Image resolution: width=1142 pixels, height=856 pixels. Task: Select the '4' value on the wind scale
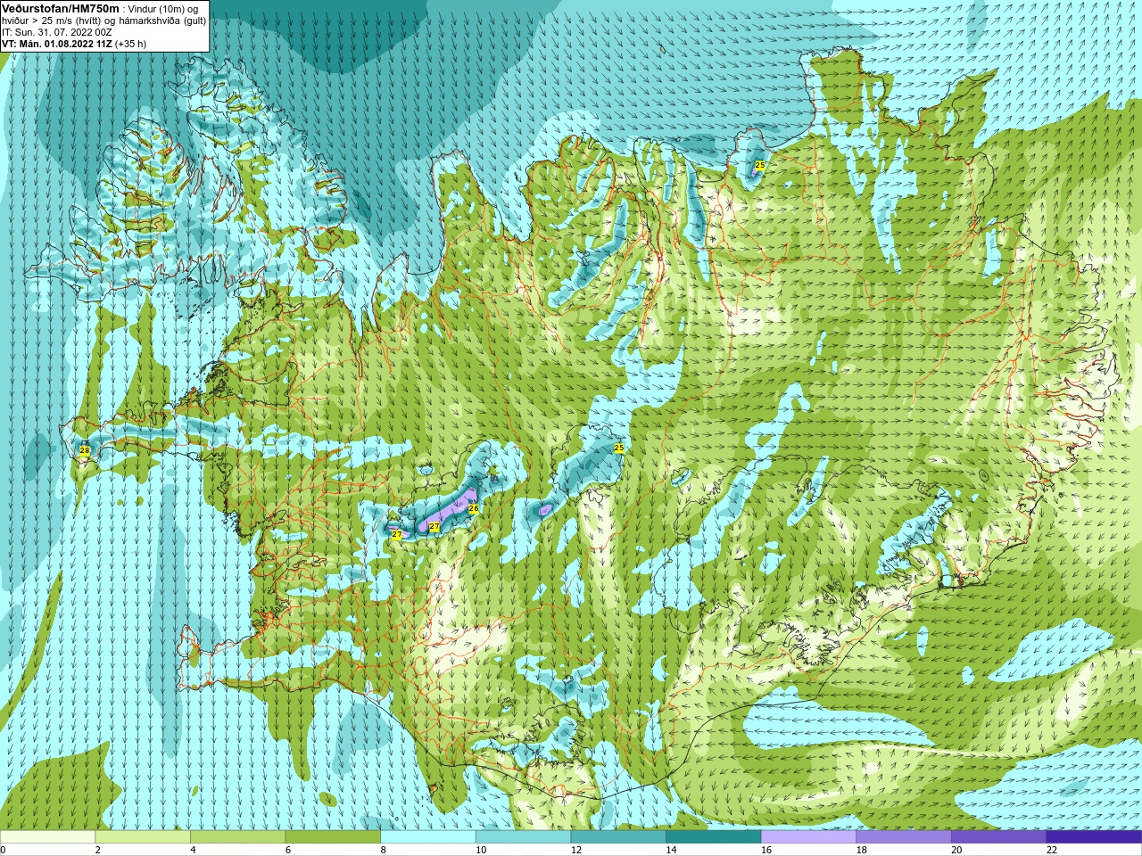pyautogui.click(x=193, y=850)
